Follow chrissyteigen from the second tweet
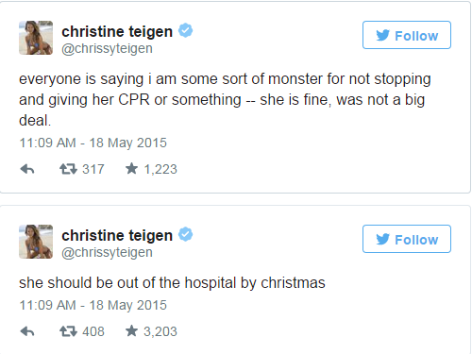 [407, 239]
